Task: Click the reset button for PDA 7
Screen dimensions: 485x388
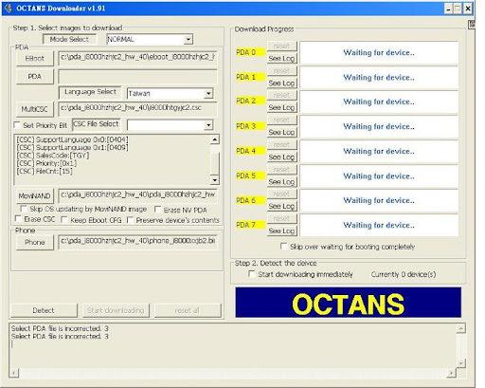Action: click(281, 218)
